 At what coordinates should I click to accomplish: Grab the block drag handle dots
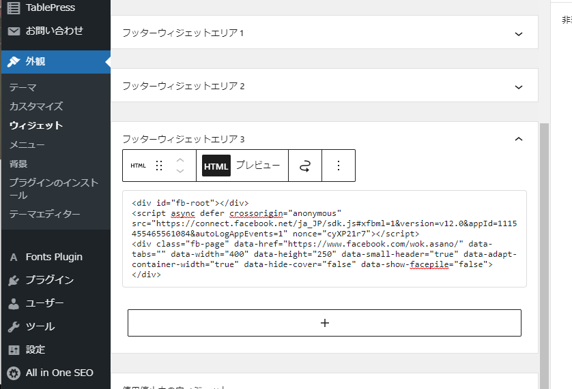click(x=159, y=166)
